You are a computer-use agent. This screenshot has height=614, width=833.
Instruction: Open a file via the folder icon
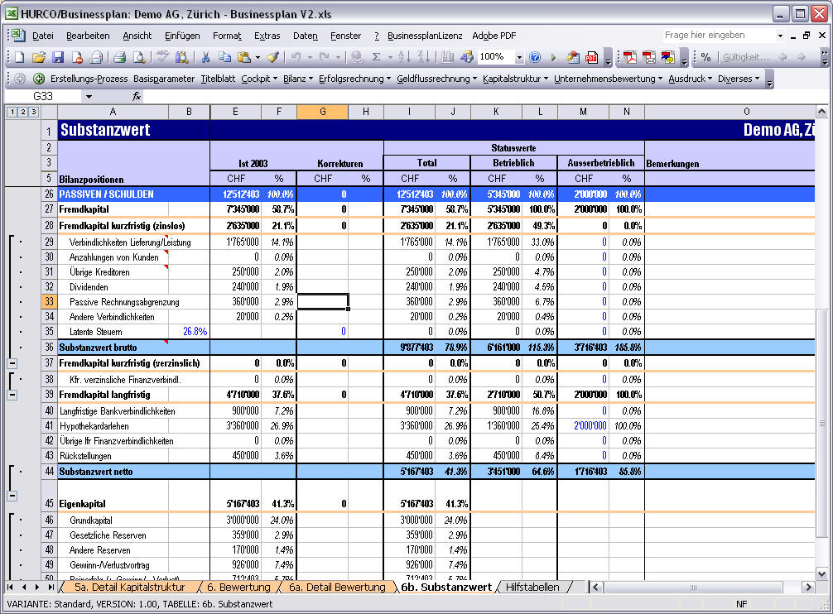[39, 57]
